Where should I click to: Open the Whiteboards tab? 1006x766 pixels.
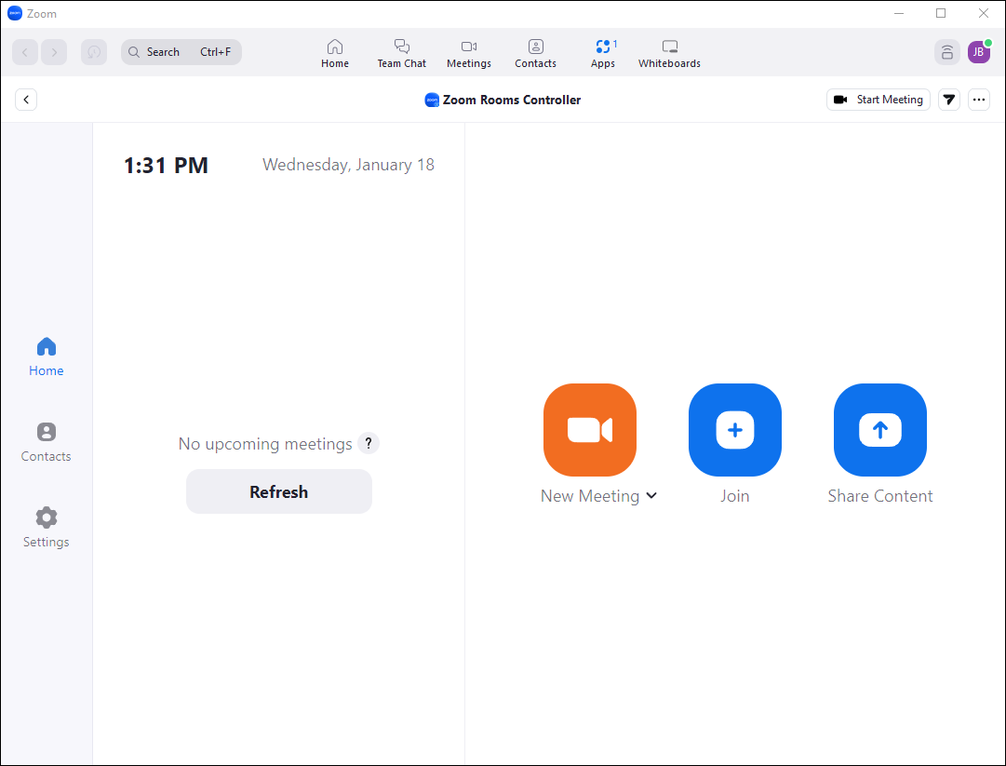669,53
